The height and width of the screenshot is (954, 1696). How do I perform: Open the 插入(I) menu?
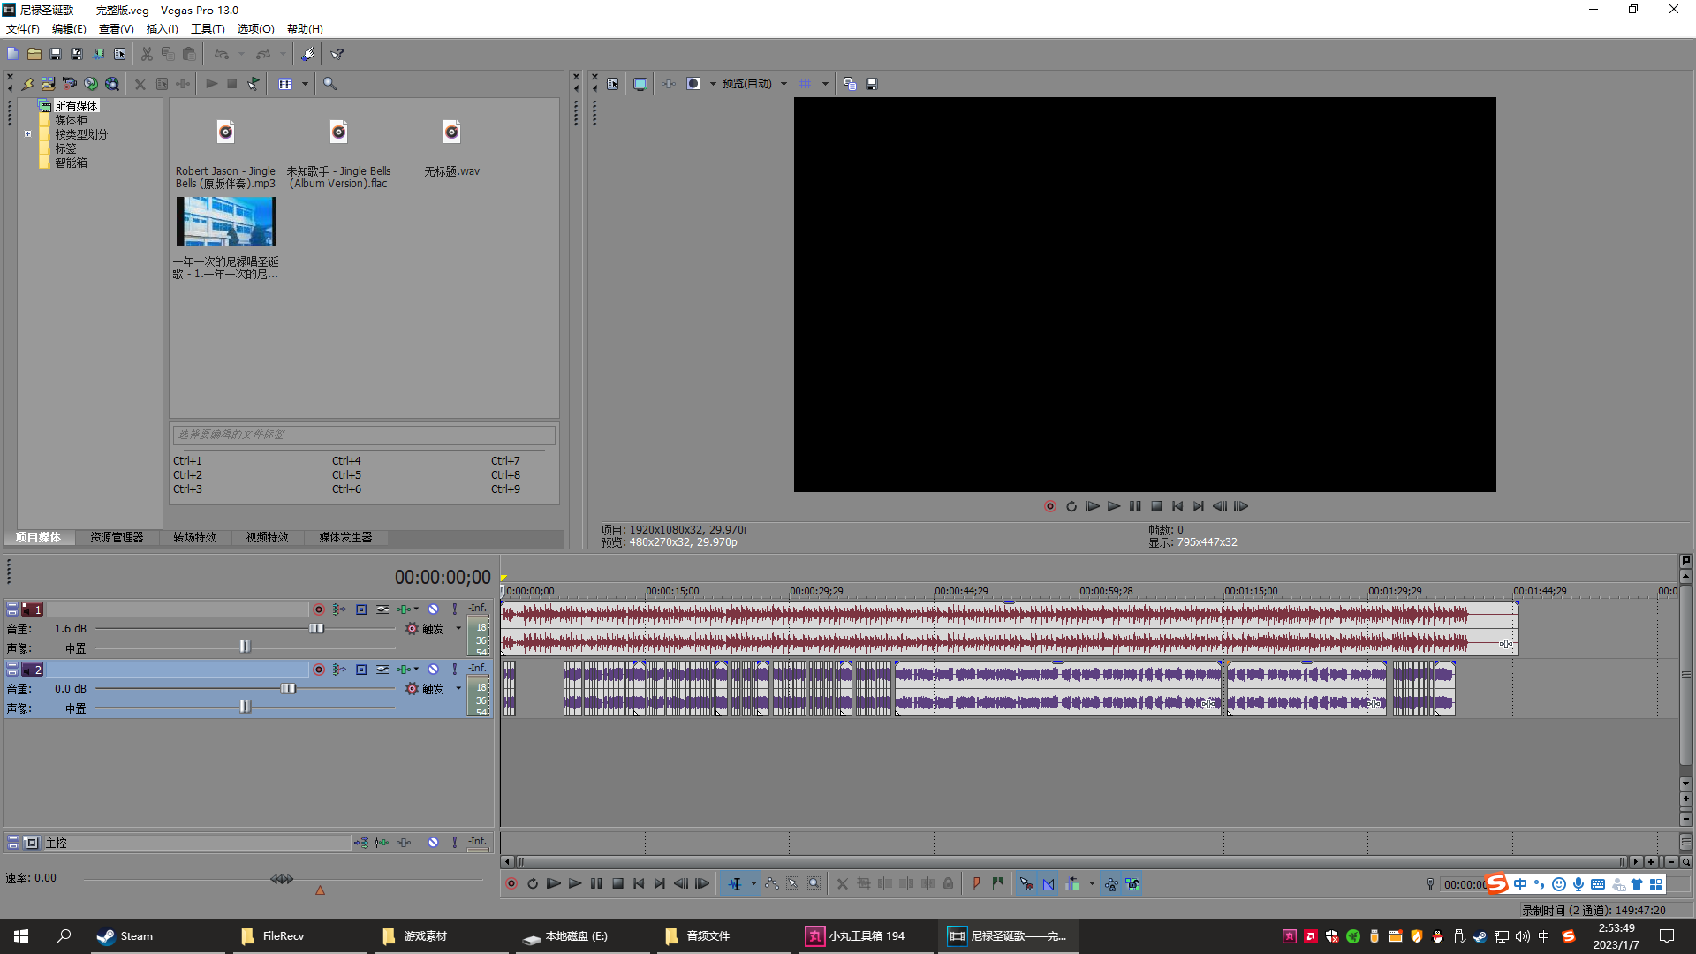[162, 29]
